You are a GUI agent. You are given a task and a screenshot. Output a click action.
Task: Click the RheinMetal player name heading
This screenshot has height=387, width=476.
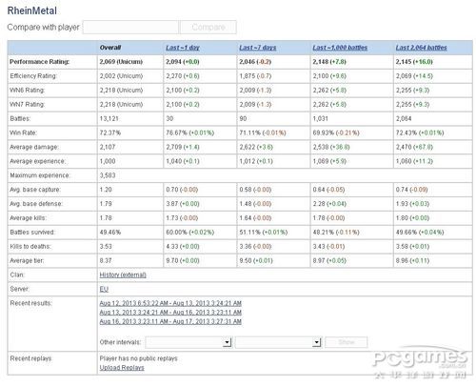coord(32,10)
